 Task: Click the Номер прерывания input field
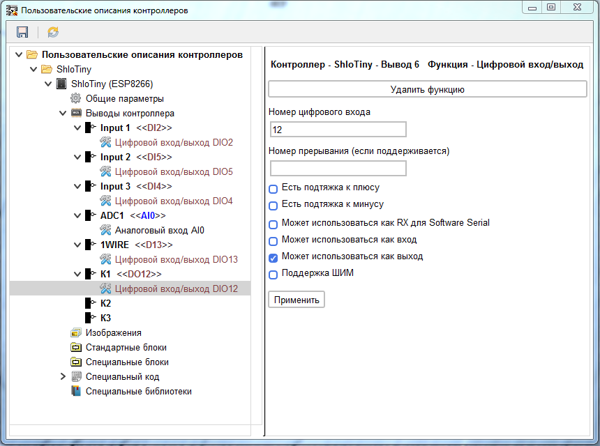(x=338, y=169)
